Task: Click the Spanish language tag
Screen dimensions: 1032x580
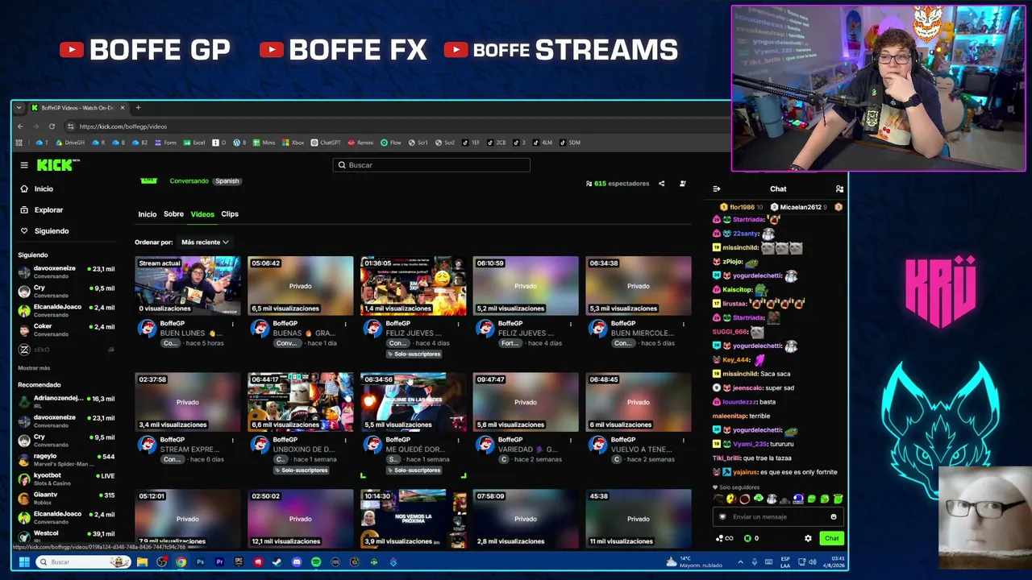Action: pos(227,181)
